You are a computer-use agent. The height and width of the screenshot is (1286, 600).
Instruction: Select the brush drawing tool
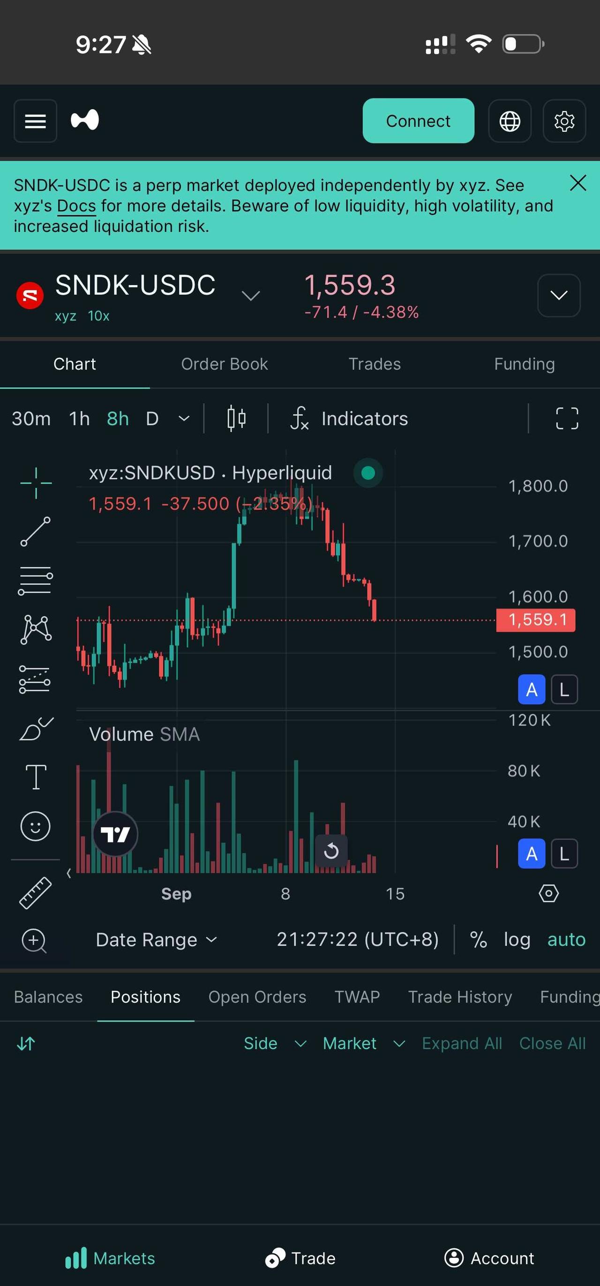tap(36, 728)
